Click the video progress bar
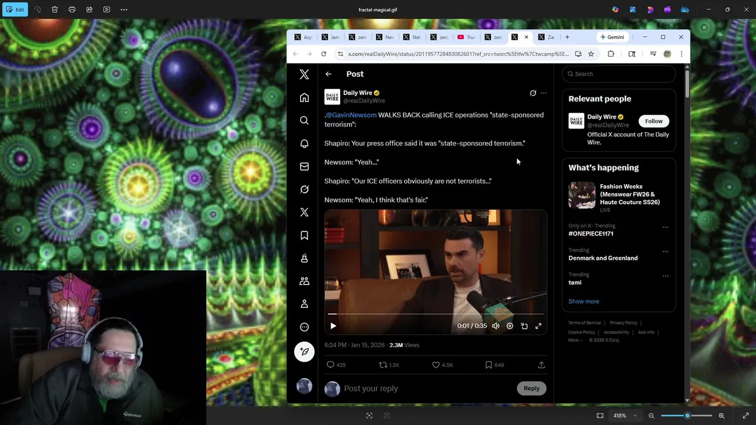The width and height of the screenshot is (756, 425). [x=435, y=315]
